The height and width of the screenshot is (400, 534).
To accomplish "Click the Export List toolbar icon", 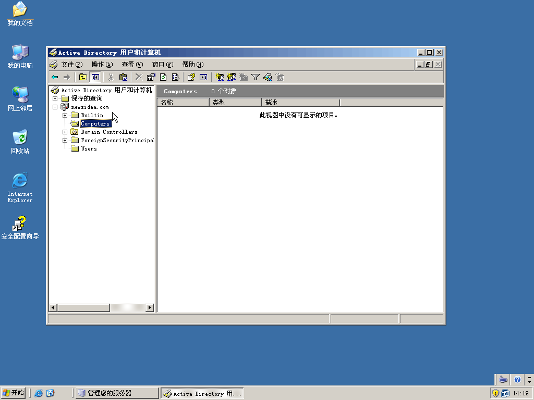I will pyautogui.click(x=175, y=77).
